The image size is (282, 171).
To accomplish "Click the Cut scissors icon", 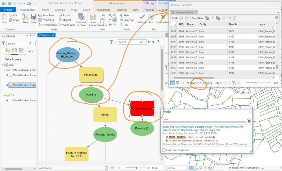I will [11, 15].
